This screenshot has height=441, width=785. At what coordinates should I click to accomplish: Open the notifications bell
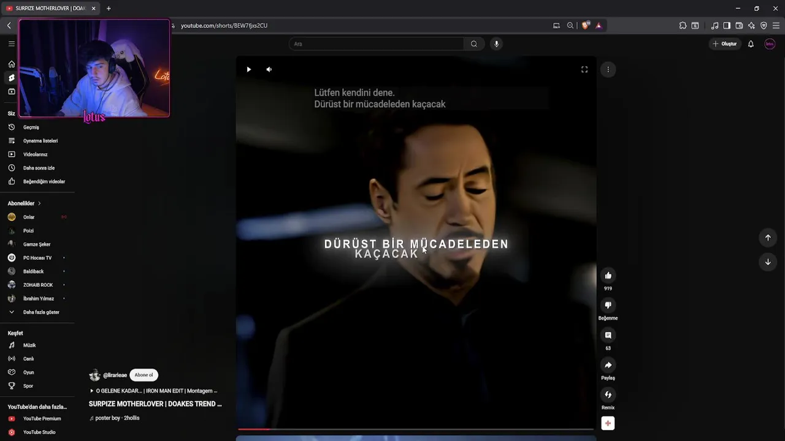(x=751, y=43)
